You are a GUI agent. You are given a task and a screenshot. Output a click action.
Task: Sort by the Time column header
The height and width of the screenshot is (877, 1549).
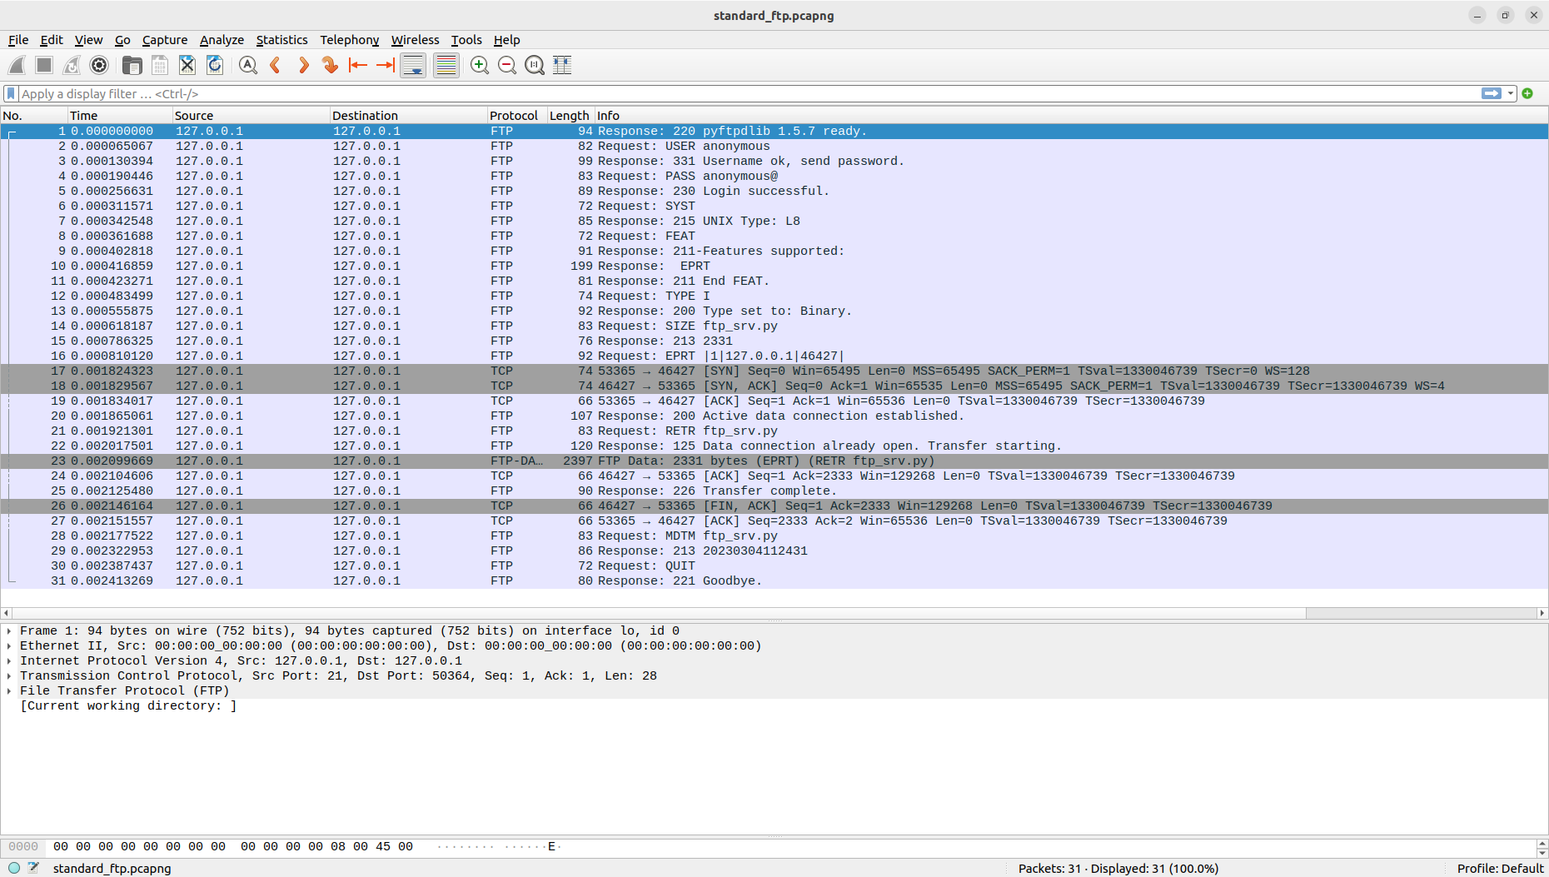pyautogui.click(x=119, y=116)
